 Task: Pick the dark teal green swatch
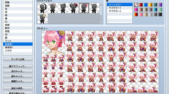click(x=155, y=5)
